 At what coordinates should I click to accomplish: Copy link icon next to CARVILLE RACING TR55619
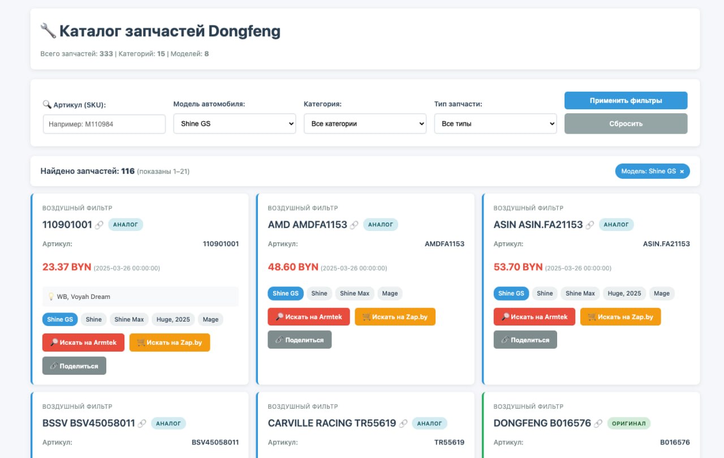click(403, 423)
